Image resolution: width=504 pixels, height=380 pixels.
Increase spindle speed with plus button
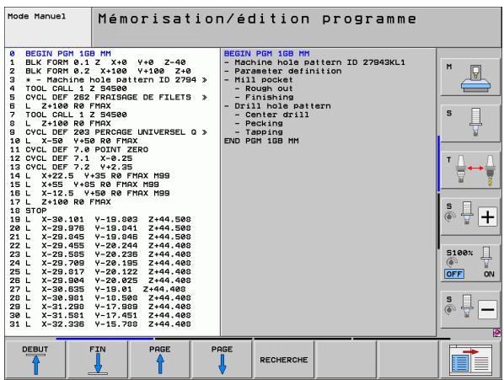click(x=487, y=217)
